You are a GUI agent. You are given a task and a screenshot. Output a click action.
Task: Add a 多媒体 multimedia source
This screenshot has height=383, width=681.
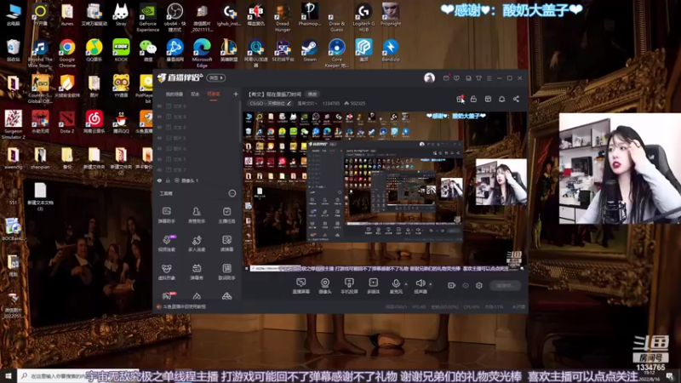(373, 286)
